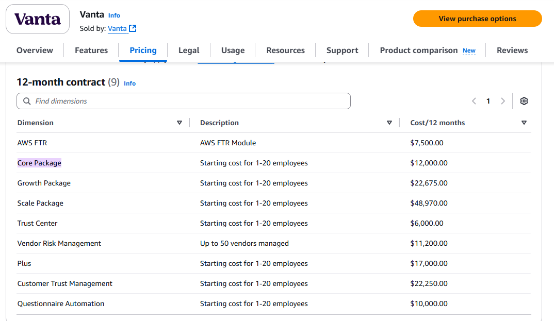Click Questionnaire Automation row name
This screenshot has height=321, width=554.
pyautogui.click(x=61, y=303)
